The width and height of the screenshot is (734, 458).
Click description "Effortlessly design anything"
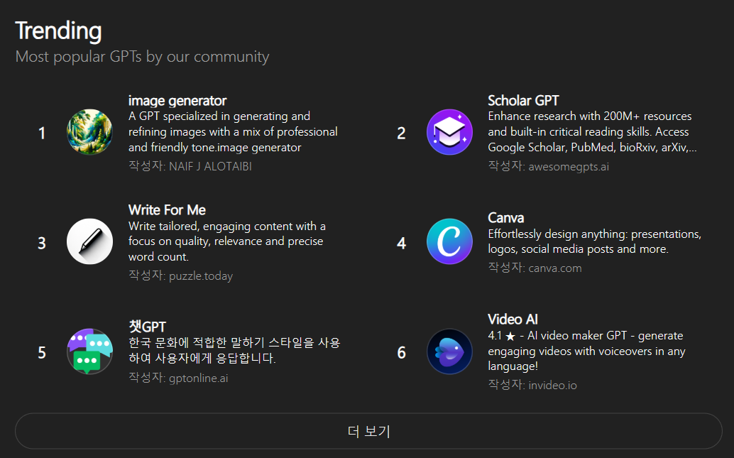click(594, 241)
